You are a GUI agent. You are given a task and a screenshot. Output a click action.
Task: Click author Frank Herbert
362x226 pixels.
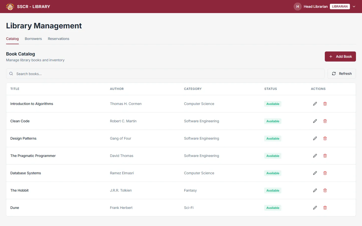(x=121, y=208)
